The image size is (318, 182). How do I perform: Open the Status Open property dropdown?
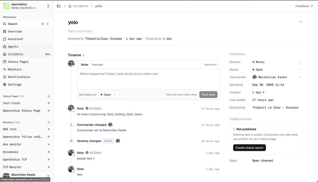(277, 70)
